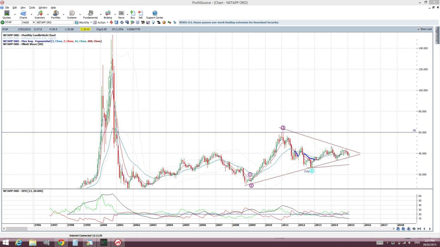Click the Buy order icon
Screen dimensions: 440x247
[x=133, y=14]
